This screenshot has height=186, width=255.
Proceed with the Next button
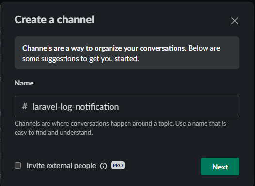pos(220,167)
